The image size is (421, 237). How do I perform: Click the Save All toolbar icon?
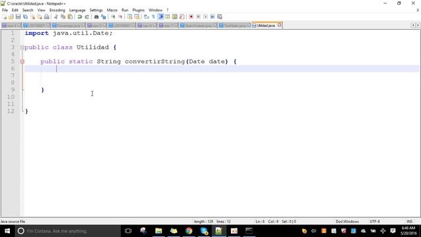click(x=25, y=16)
